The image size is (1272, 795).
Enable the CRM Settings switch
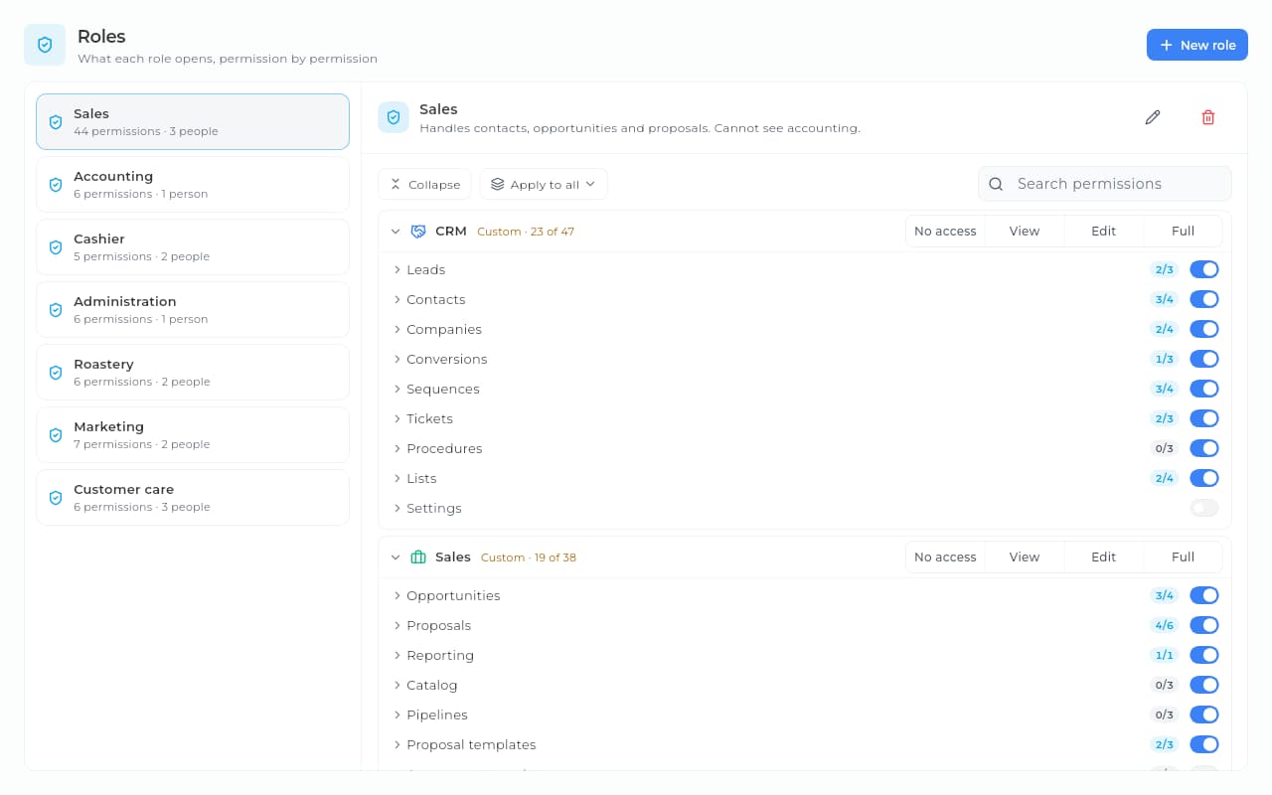point(1204,508)
